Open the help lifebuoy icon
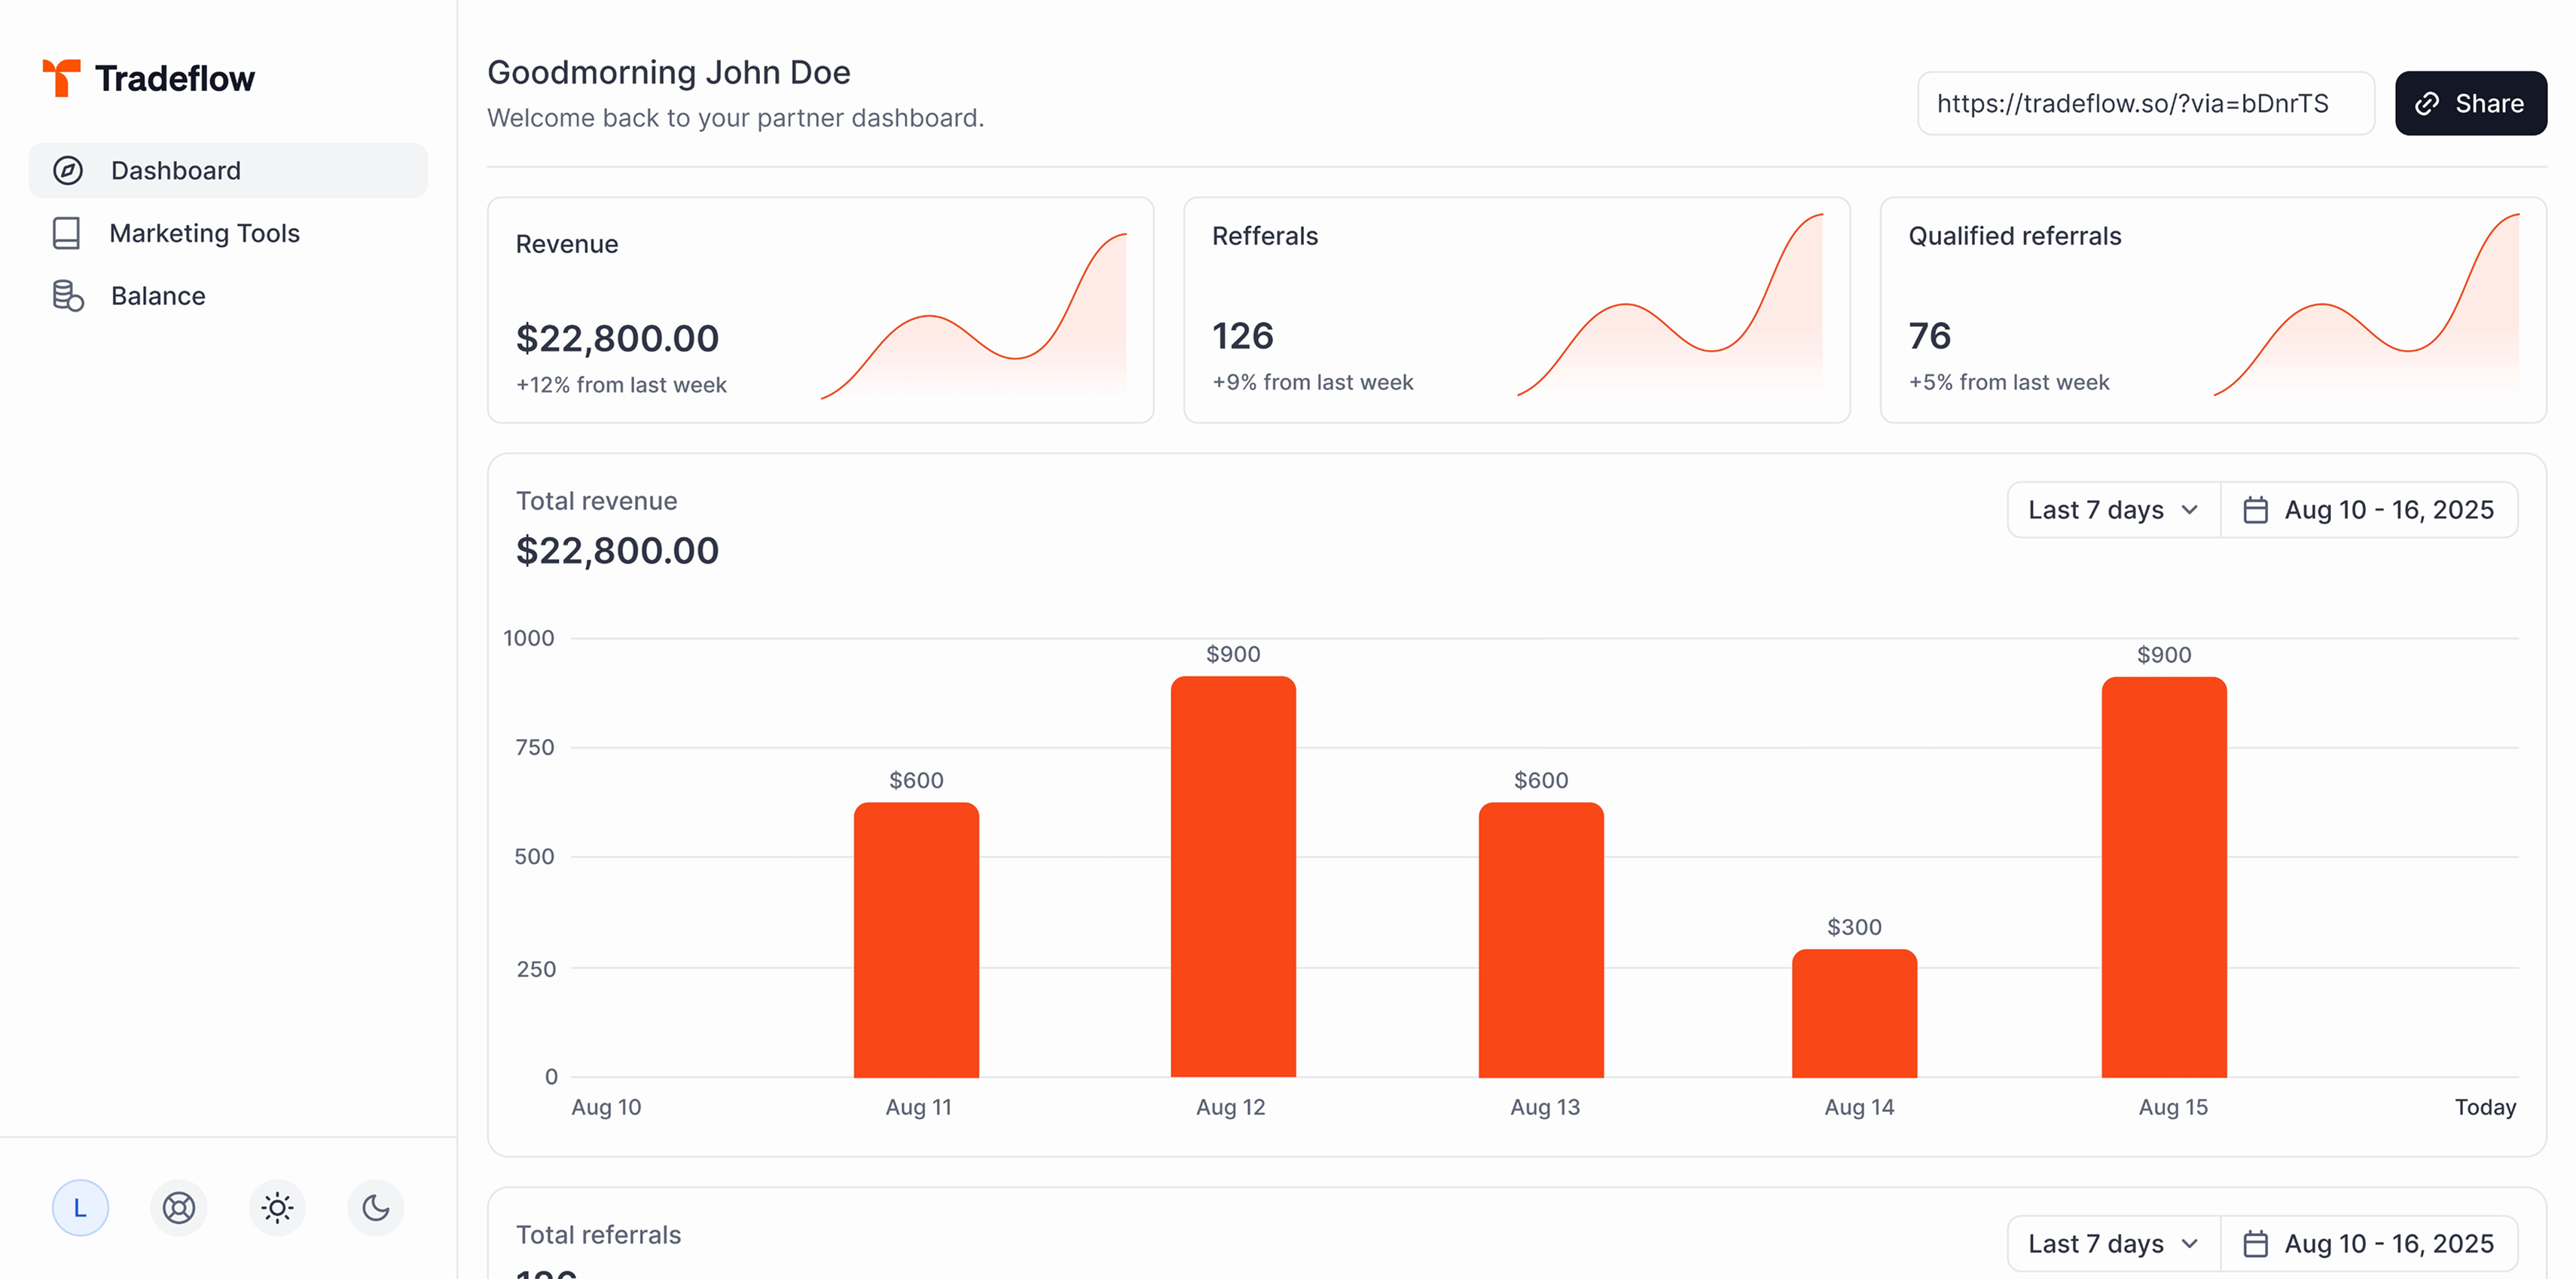Screen dimensions: 2576x1279 pos(179,1208)
